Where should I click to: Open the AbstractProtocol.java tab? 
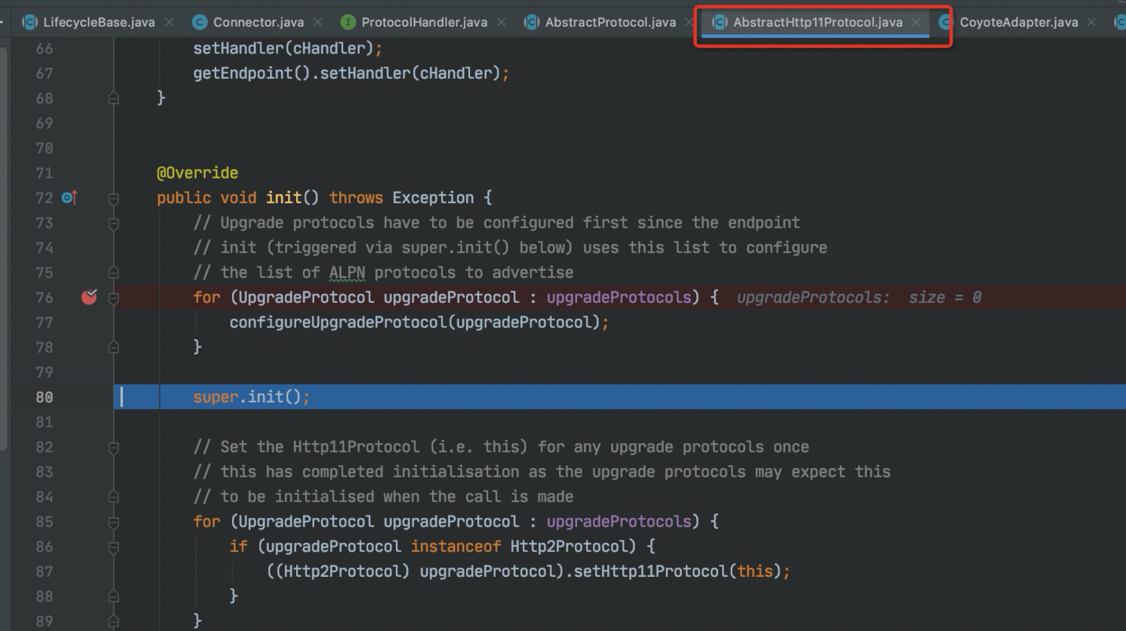(610, 22)
